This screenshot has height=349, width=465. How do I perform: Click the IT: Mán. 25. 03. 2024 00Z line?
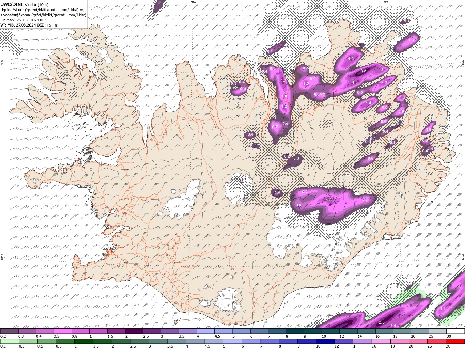23,20
